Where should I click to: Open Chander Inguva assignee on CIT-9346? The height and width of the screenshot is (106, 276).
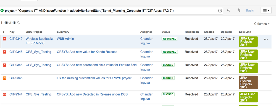tap(146, 67)
